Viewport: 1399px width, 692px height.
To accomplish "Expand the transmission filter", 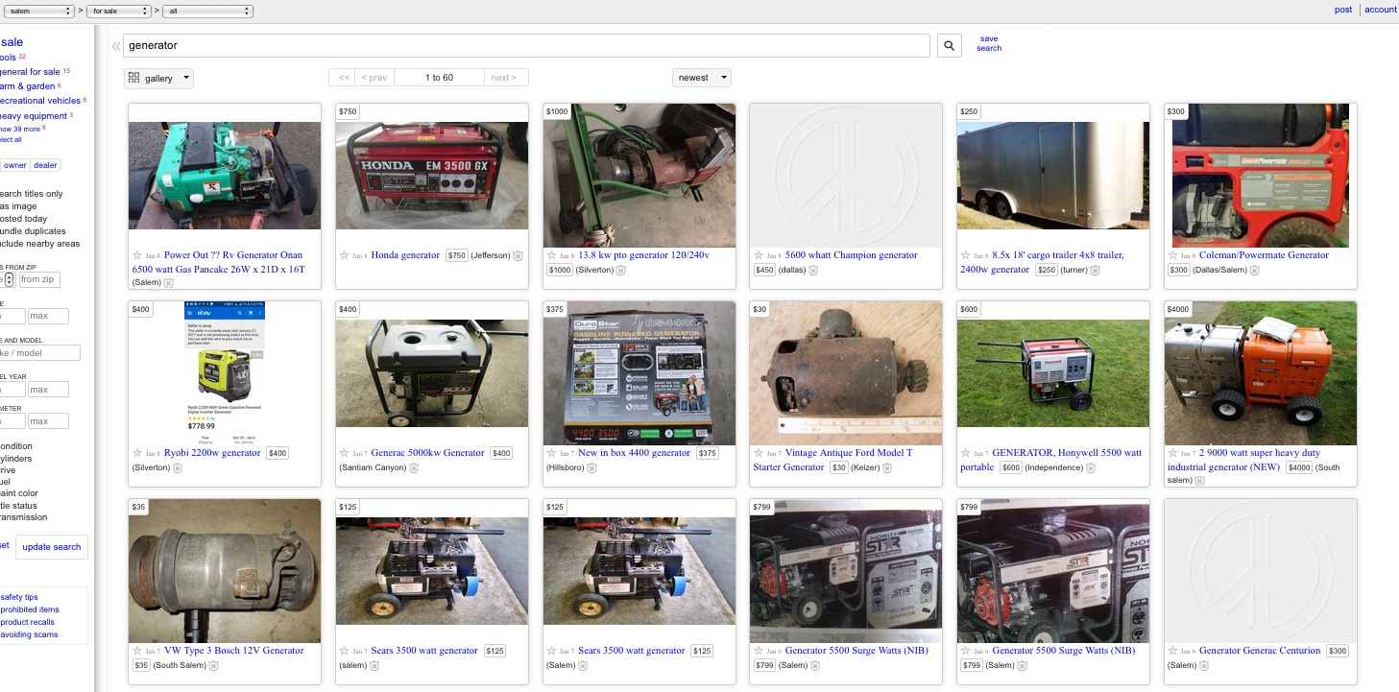I will [x=23, y=518].
